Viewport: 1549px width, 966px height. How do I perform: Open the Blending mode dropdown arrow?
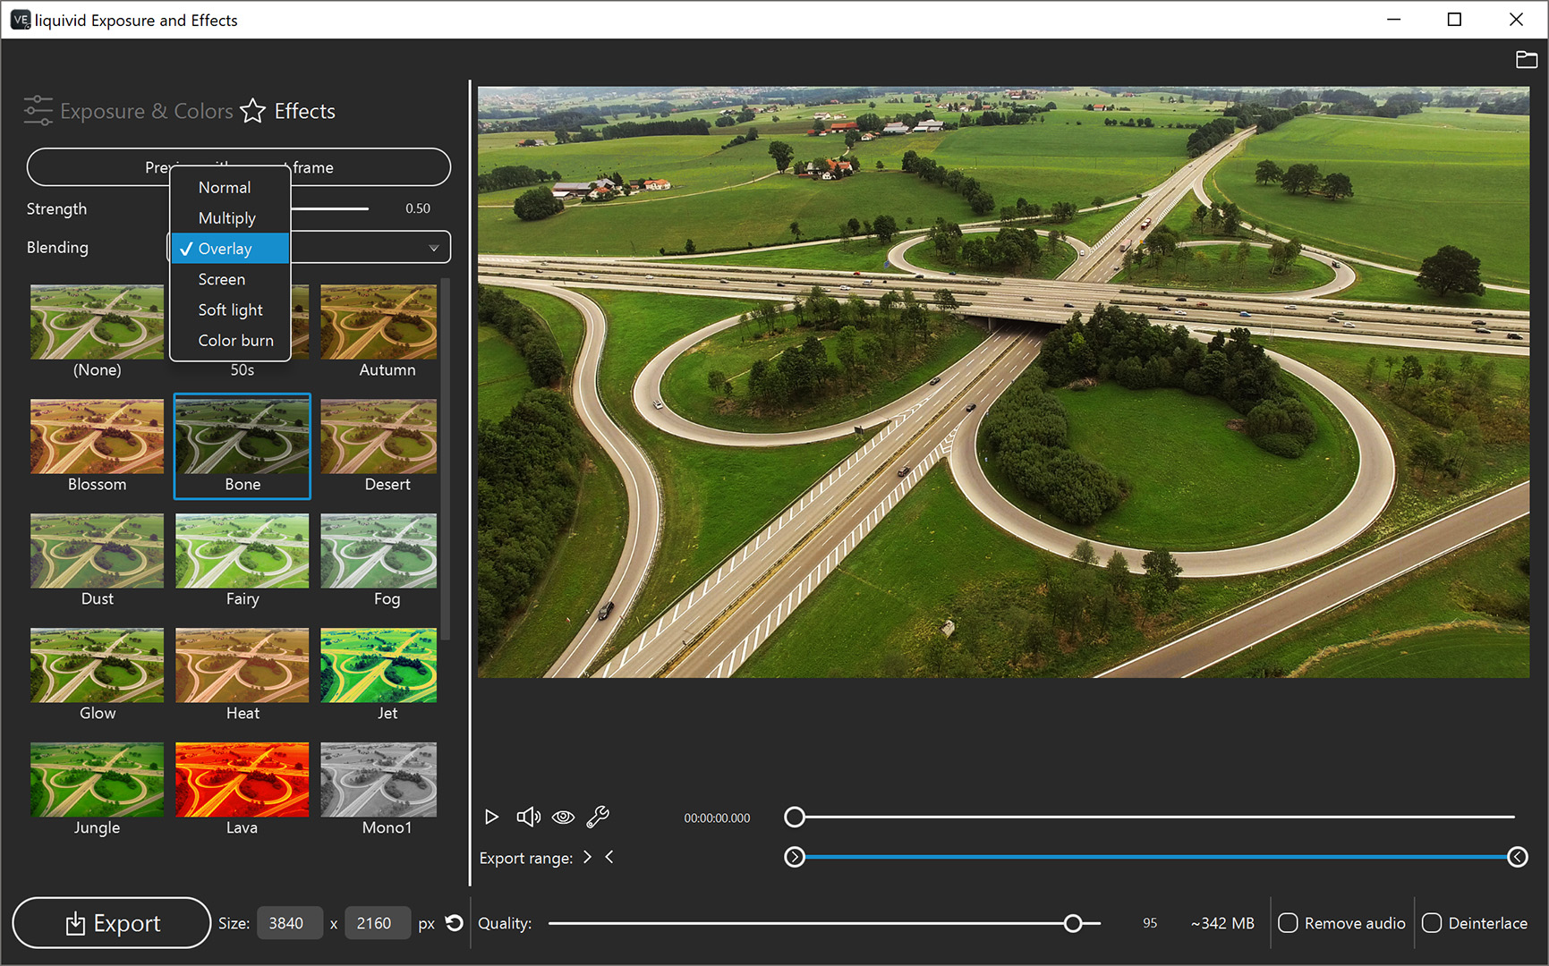click(434, 247)
